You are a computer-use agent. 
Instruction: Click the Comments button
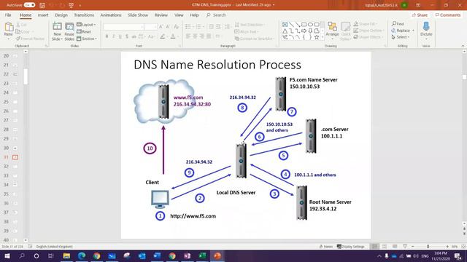pos(448,15)
